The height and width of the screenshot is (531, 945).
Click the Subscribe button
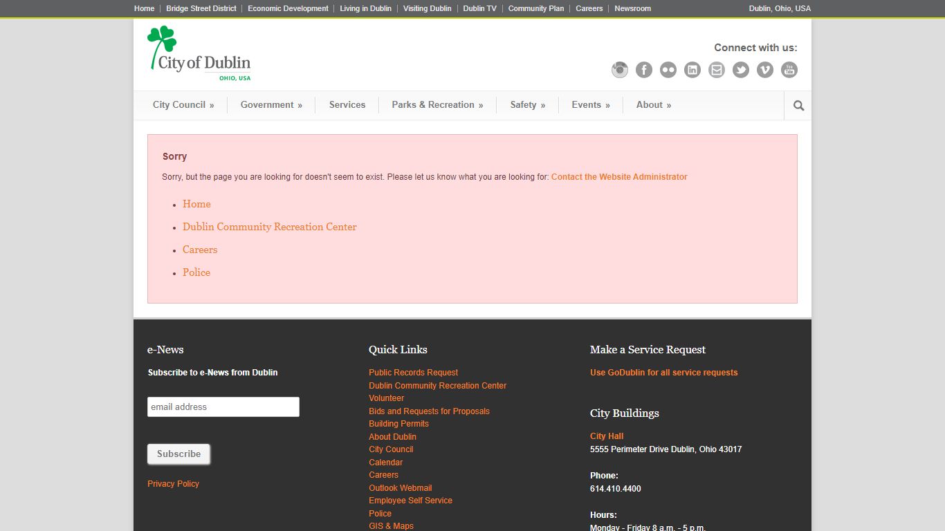click(178, 454)
